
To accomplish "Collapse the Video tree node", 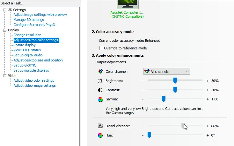I will (x=5, y=76).
